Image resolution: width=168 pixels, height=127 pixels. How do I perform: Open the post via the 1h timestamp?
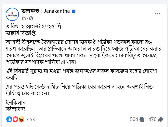coord(24,18)
